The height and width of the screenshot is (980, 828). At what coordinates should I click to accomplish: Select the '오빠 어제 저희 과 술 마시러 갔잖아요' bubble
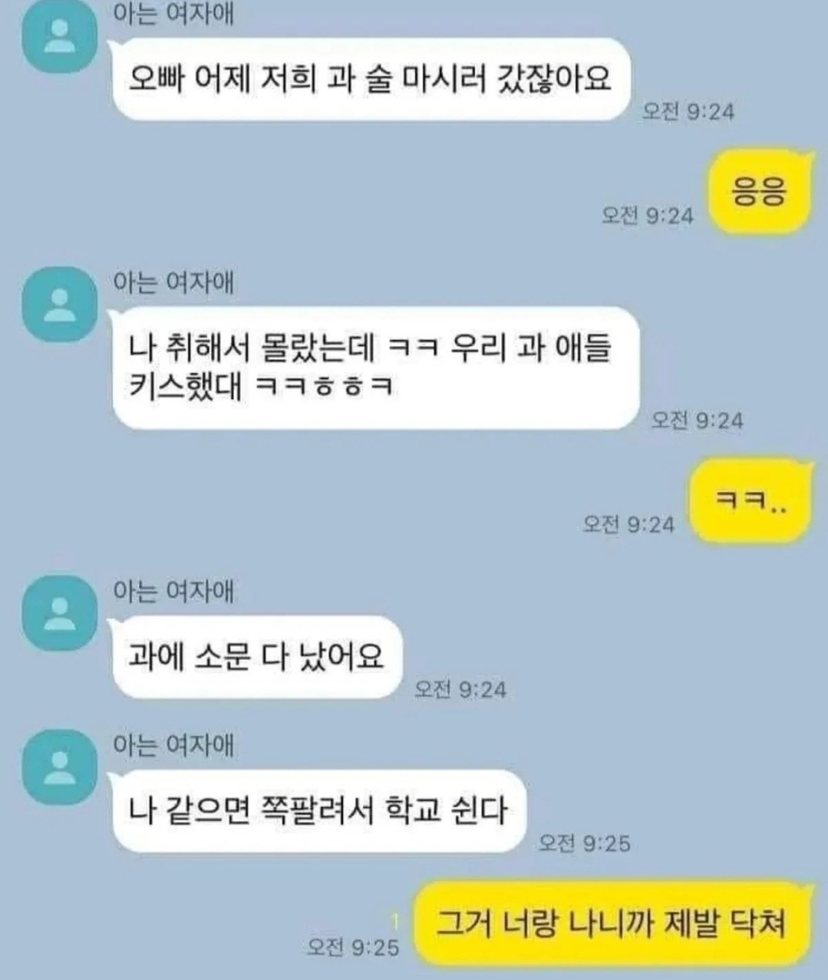coord(370,80)
